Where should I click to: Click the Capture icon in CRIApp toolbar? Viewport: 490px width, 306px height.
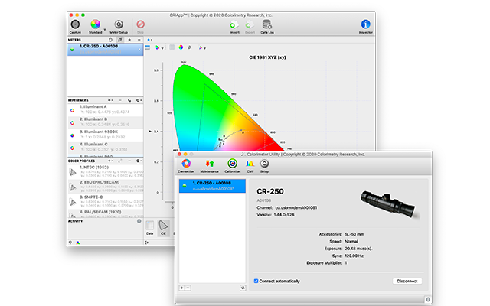75,24
